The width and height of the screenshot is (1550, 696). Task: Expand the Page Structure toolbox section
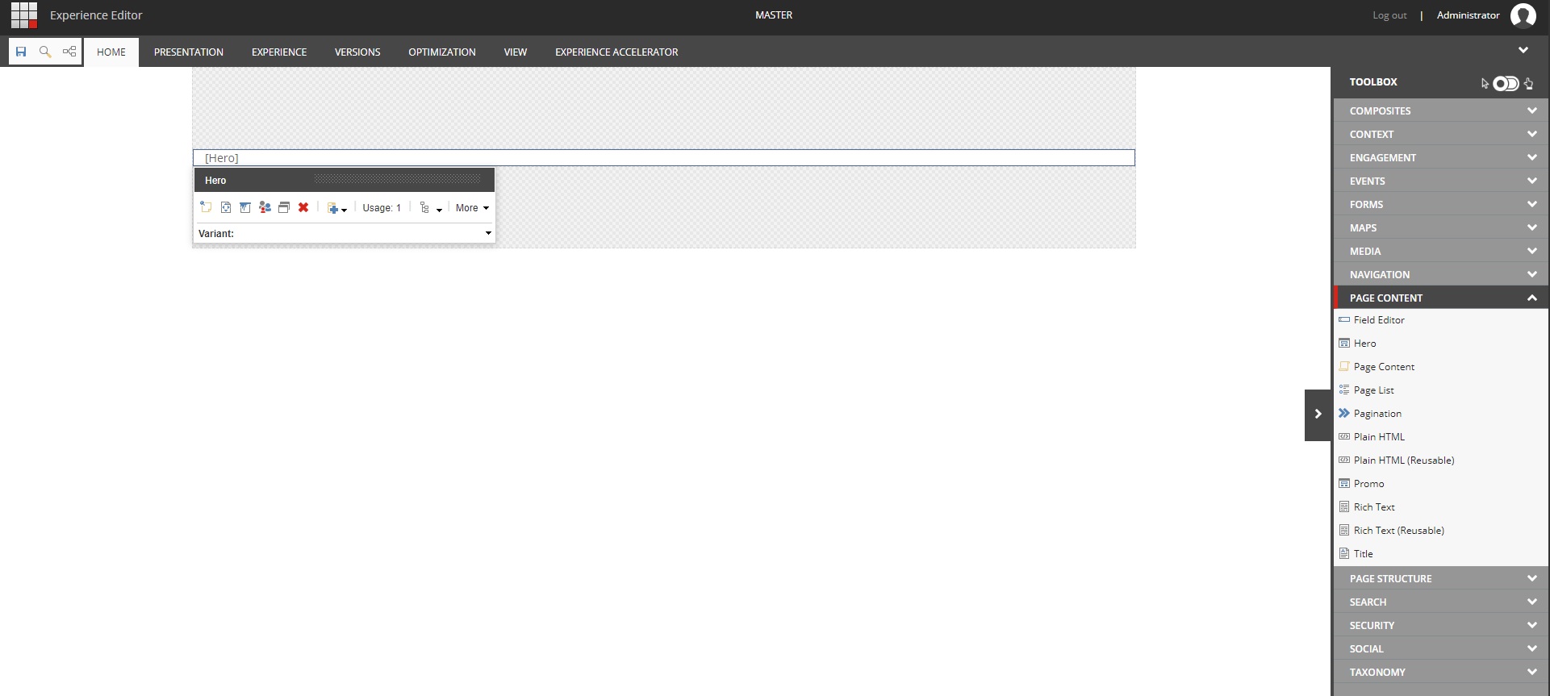(1440, 578)
